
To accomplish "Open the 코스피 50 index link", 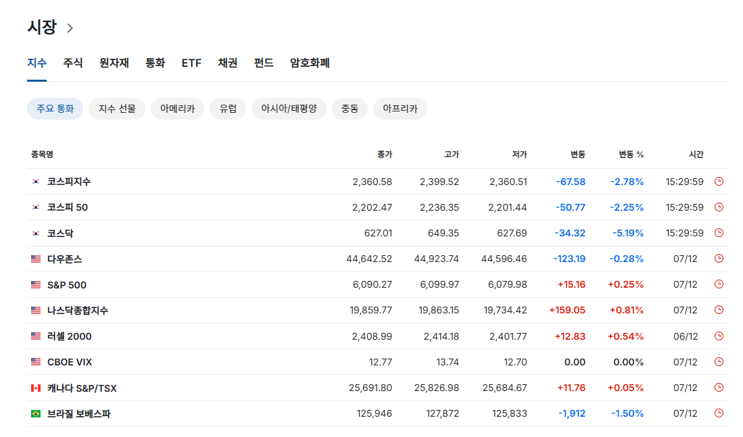I will tap(68, 207).
